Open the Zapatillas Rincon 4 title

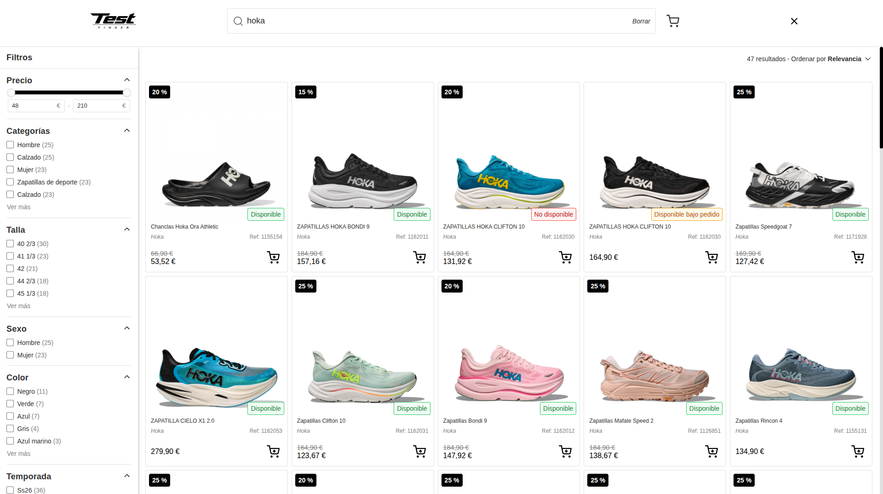pos(759,421)
